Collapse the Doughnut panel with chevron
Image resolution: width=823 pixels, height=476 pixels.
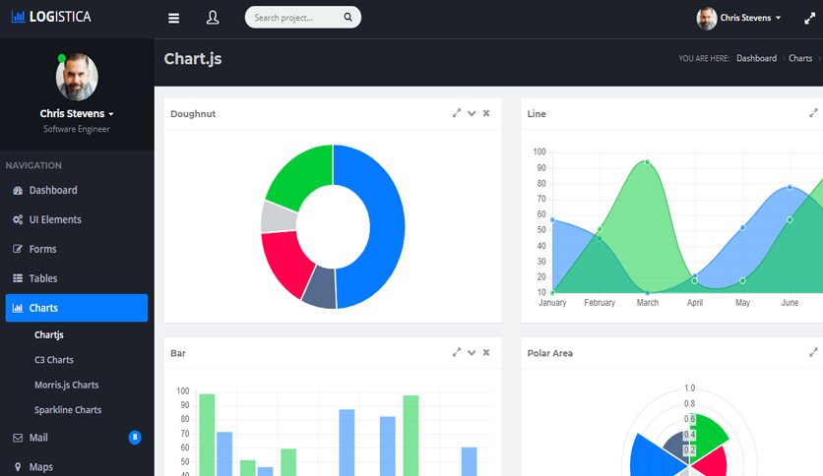pos(472,113)
